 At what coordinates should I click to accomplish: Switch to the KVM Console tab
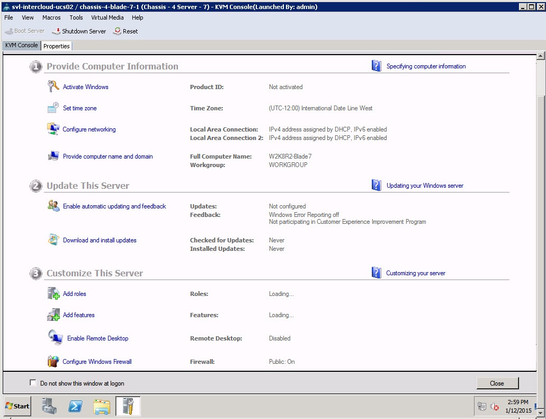click(x=22, y=46)
